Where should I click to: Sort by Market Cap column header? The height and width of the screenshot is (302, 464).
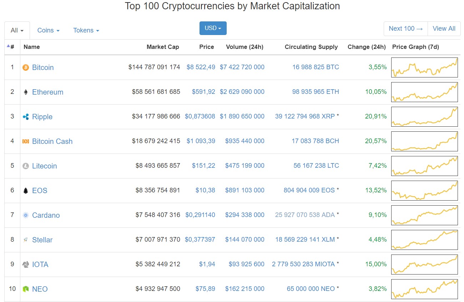[163, 47]
